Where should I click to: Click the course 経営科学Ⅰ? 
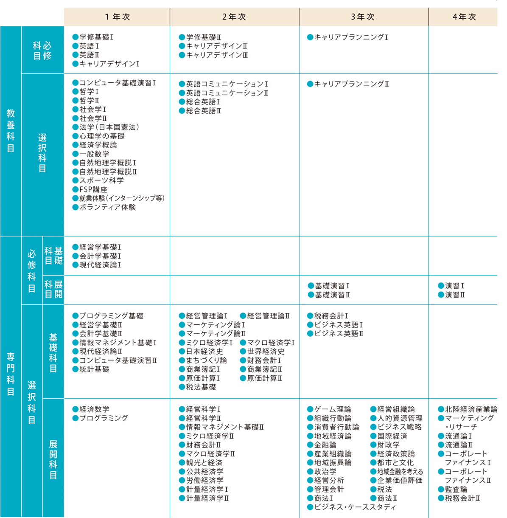pyautogui.click(x=200, y=409)
